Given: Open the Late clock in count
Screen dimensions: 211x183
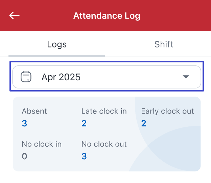Looking at the screenshot, I should (x=84, y=123).
